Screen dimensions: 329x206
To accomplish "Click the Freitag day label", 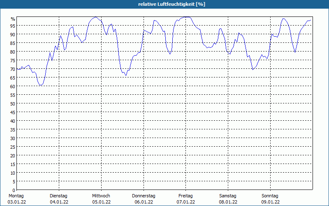I will [x=185, y=196].
